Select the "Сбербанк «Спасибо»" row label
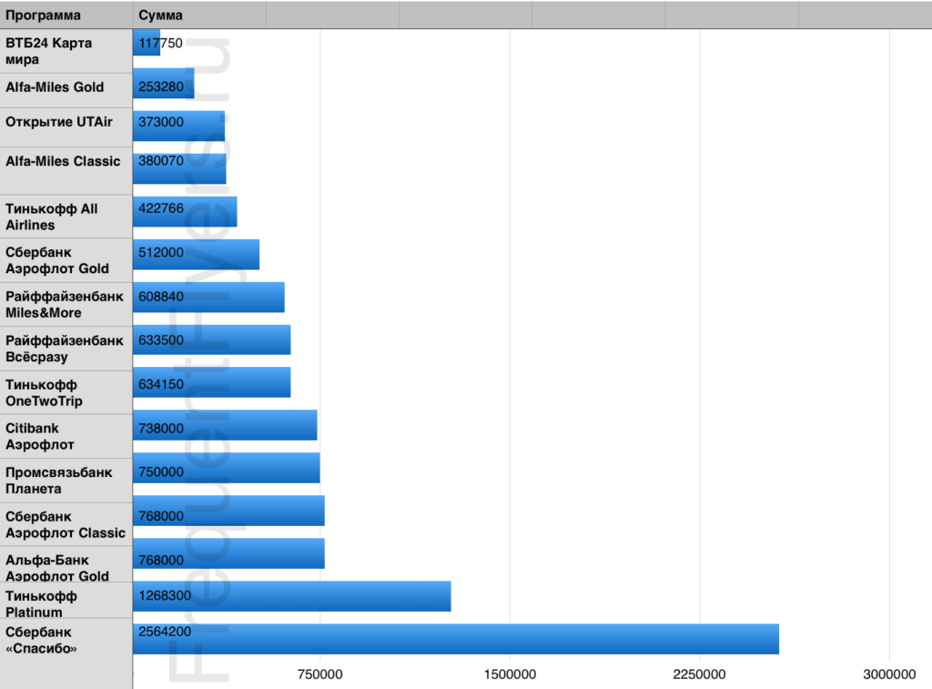The height and width of the screenshot is (689, 932). pyautogui.click(x=41, y=640)
